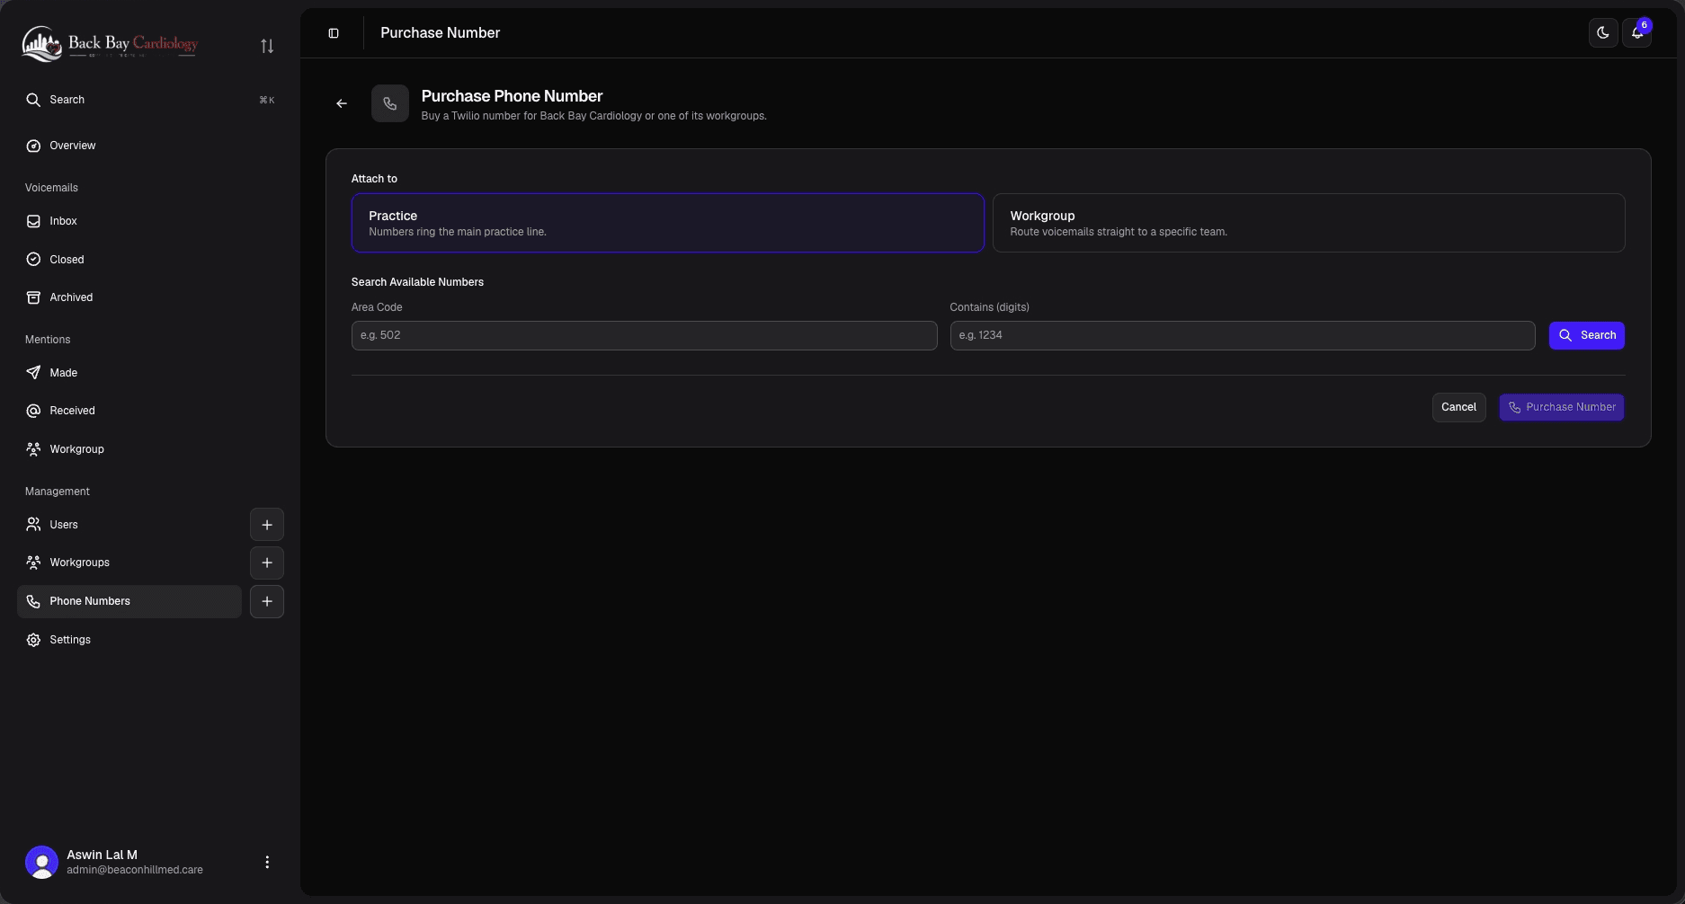Click the Purchase Number button
Screen dimensions: 1685x904
tap(1561, 407)
